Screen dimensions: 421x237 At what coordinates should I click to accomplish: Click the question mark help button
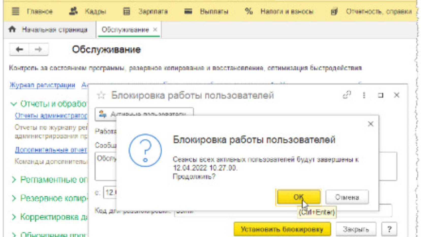click(x=389, y=229)
